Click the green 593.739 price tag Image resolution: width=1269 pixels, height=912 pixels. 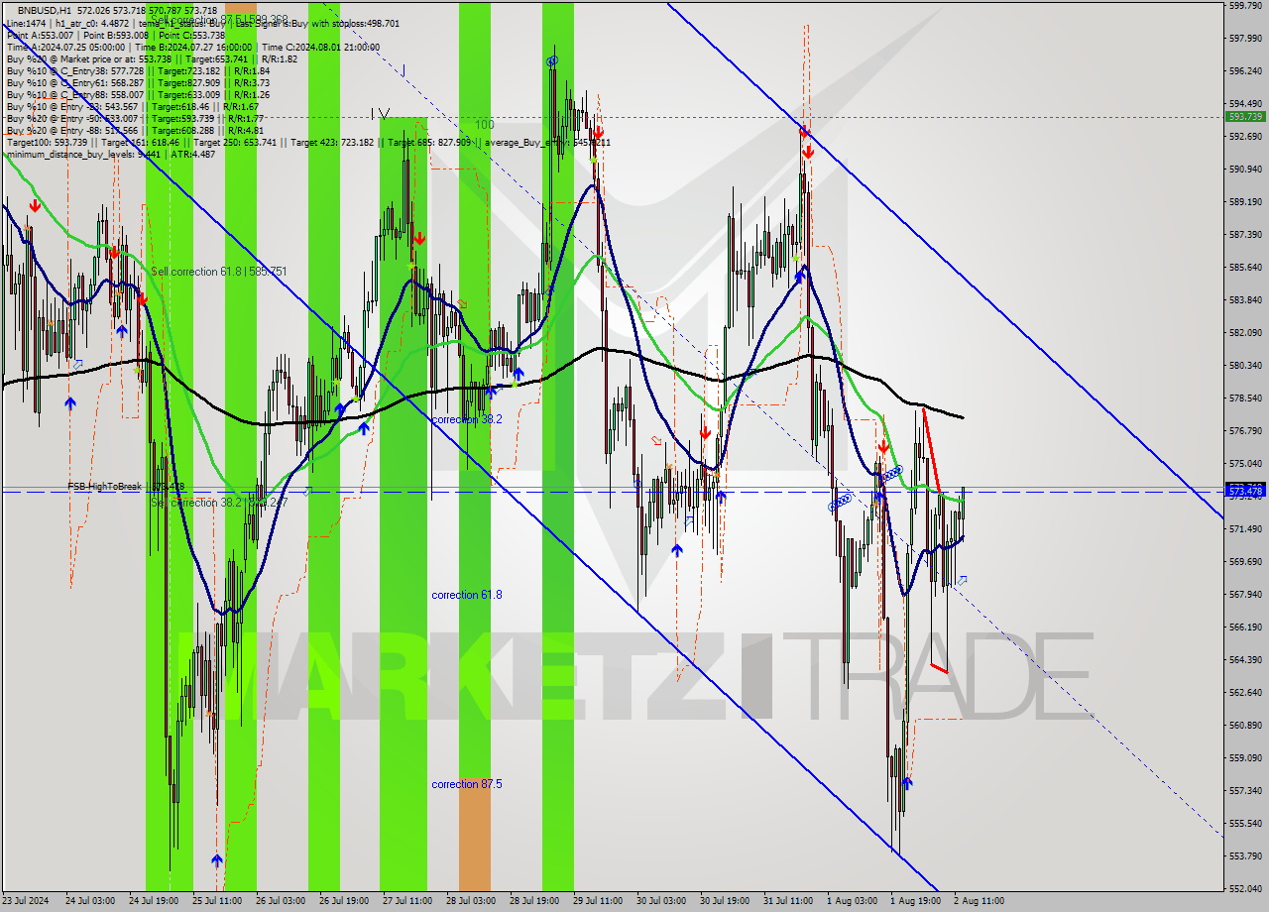(x=1245, y=116)
